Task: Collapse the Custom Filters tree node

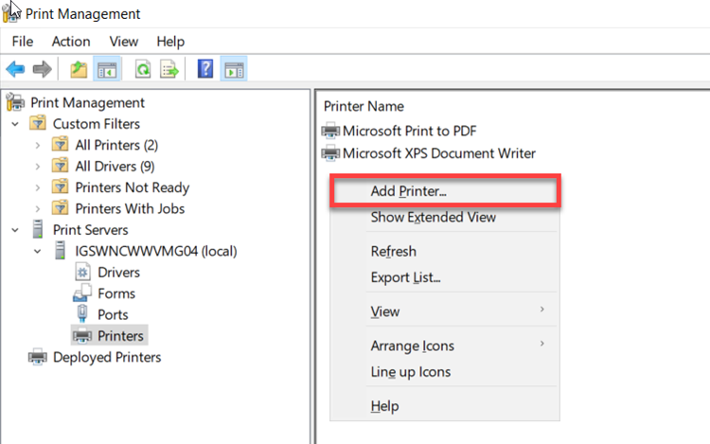Action: (15, 124)
